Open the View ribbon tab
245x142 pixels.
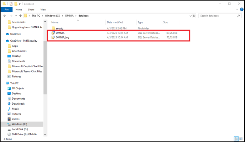coord(43,10)
